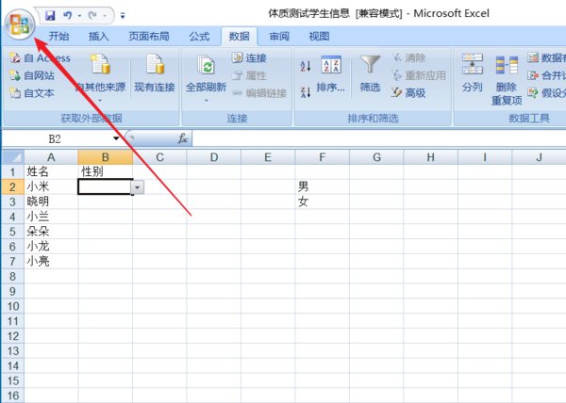The height and width of the screenshot is (403, 566).
Task: Open data validation icon in 数据工具
Action: [533, 57]
